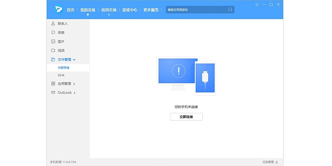Open the 图片 pictures icon
Image resolution: width=332 pixels, height=166 pixels.
coord(53,41)
